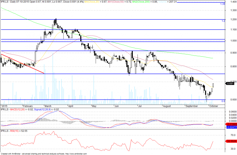Click the latest October candlestick
The height and width of the screenshot is (155, 237).
coord(213,85)
